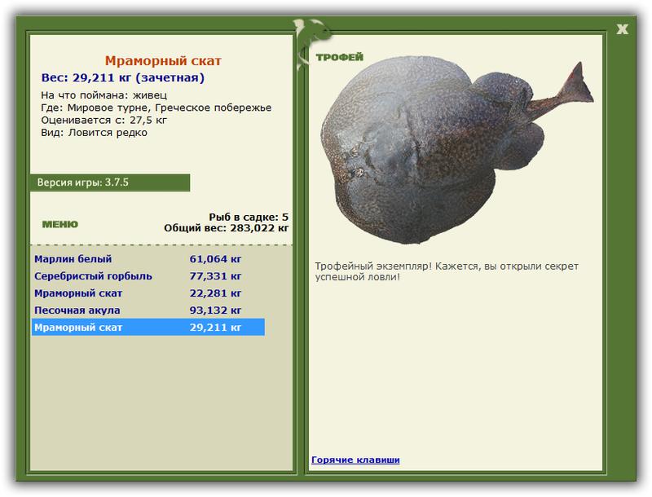Screen dimensions: 652x497
Task: Click the Общий вес: 283,022 кг text
Action: pyautogui.click(x=226, y=227)
